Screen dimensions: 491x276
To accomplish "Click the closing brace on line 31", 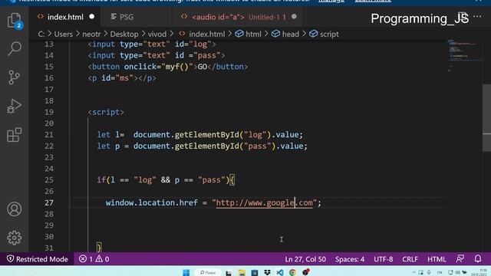I will coord(99,248).
